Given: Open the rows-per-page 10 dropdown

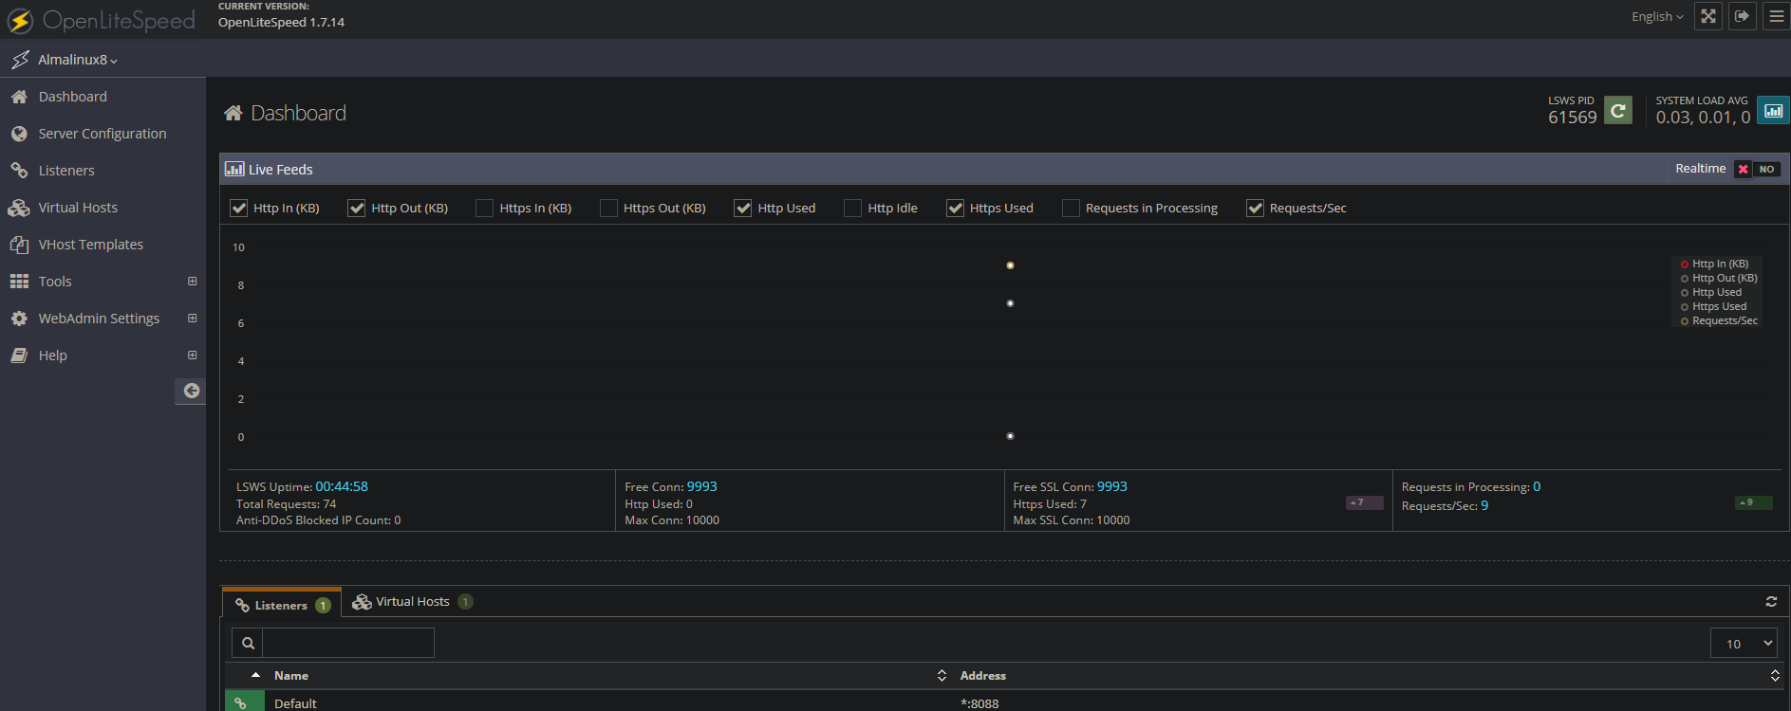Looking at the screenshot, I should [x=1744, y=643].
